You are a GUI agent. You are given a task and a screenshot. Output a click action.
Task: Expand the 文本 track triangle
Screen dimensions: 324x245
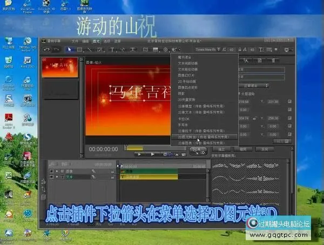pos(57,177)
